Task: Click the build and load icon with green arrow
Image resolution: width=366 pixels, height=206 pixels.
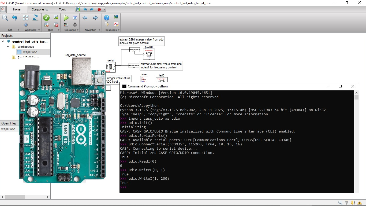Action: pos(56,17)
